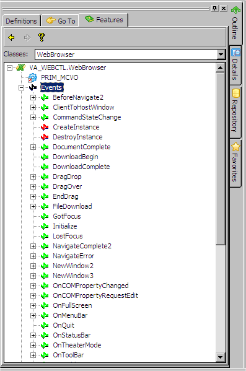Screen dimensions: 246x371
Task: Collapse the VA_WEBCTL.WebBrowser root node
Action: click(9, 68)
